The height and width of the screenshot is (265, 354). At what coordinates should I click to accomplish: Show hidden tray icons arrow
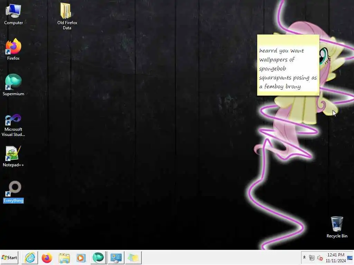304,257
